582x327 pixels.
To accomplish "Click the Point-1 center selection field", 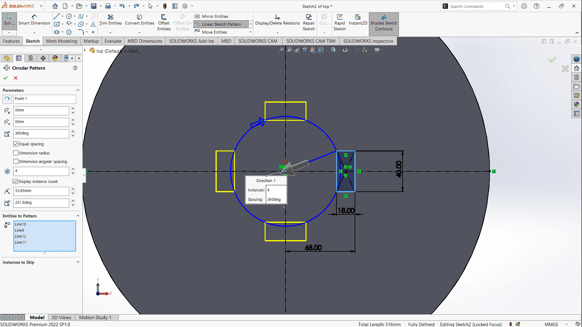I will click(45, 99).
